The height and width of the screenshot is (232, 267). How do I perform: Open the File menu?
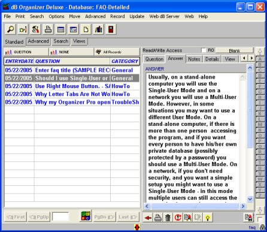tap(7, 16)
